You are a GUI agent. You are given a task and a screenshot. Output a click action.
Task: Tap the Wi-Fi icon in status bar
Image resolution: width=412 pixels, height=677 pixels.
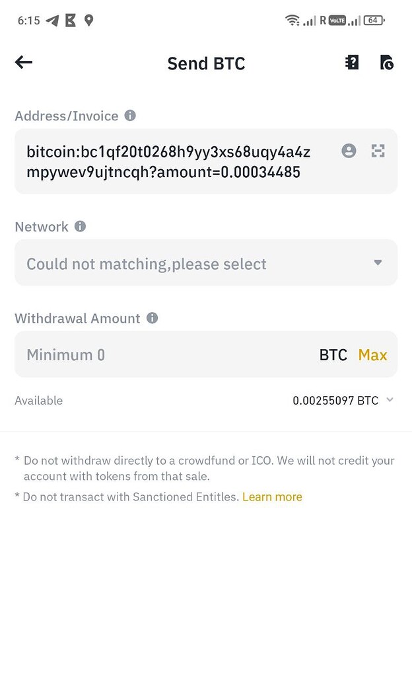point(292,20)
